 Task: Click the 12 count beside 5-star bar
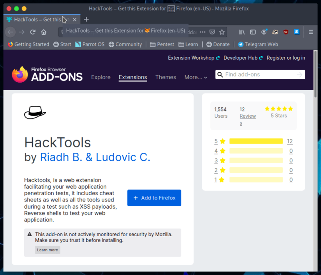[290, 141]
